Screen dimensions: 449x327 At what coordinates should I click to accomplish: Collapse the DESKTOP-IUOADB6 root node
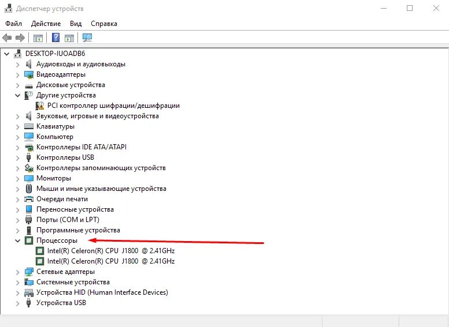(x=6, y=54)
